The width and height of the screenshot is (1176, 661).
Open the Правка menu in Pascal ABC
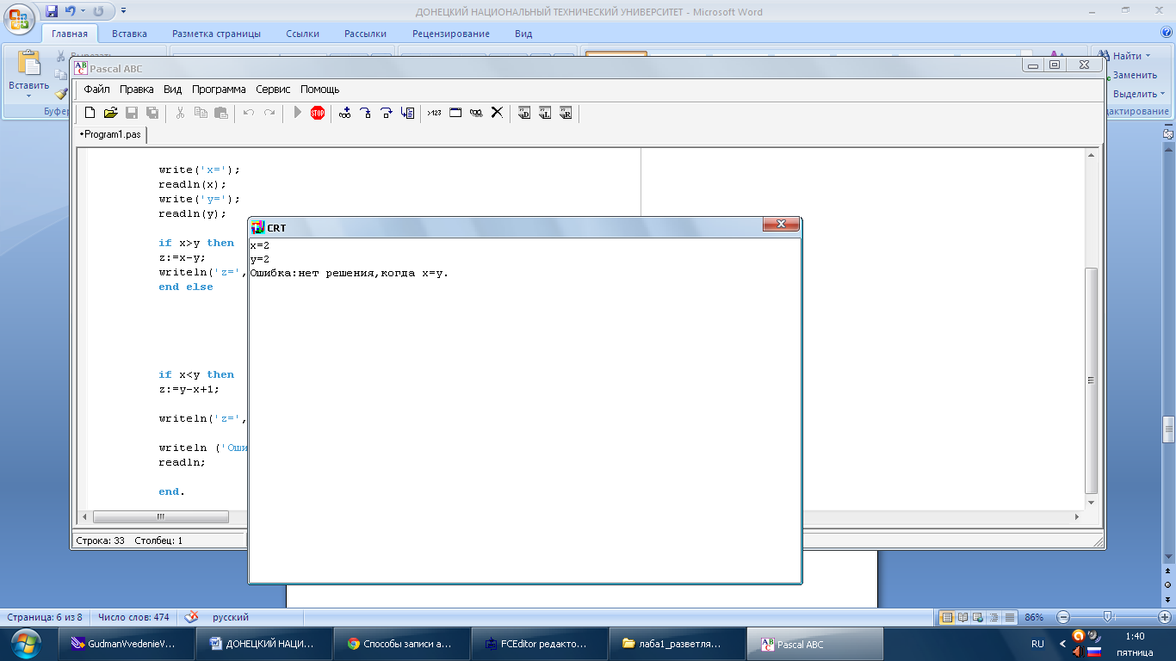(137, 90)
